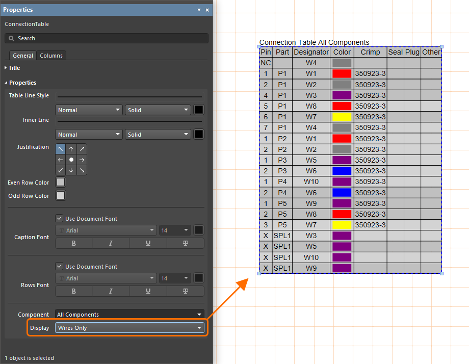Screen dimensions: 469x364
Task: Expand the Title section
Action: click(x=14, y=68)
